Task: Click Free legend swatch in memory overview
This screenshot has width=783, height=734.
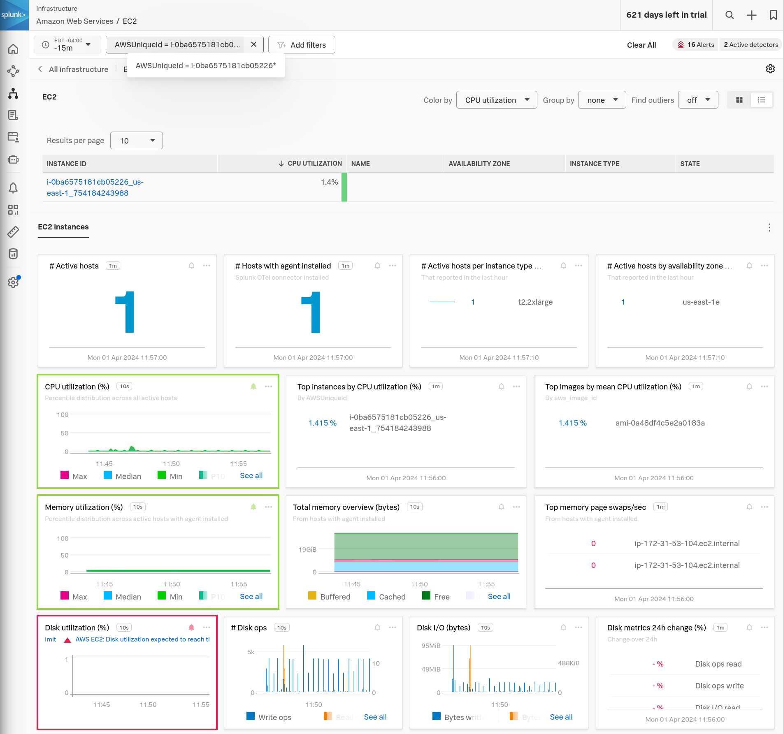Action: point(426,596)
